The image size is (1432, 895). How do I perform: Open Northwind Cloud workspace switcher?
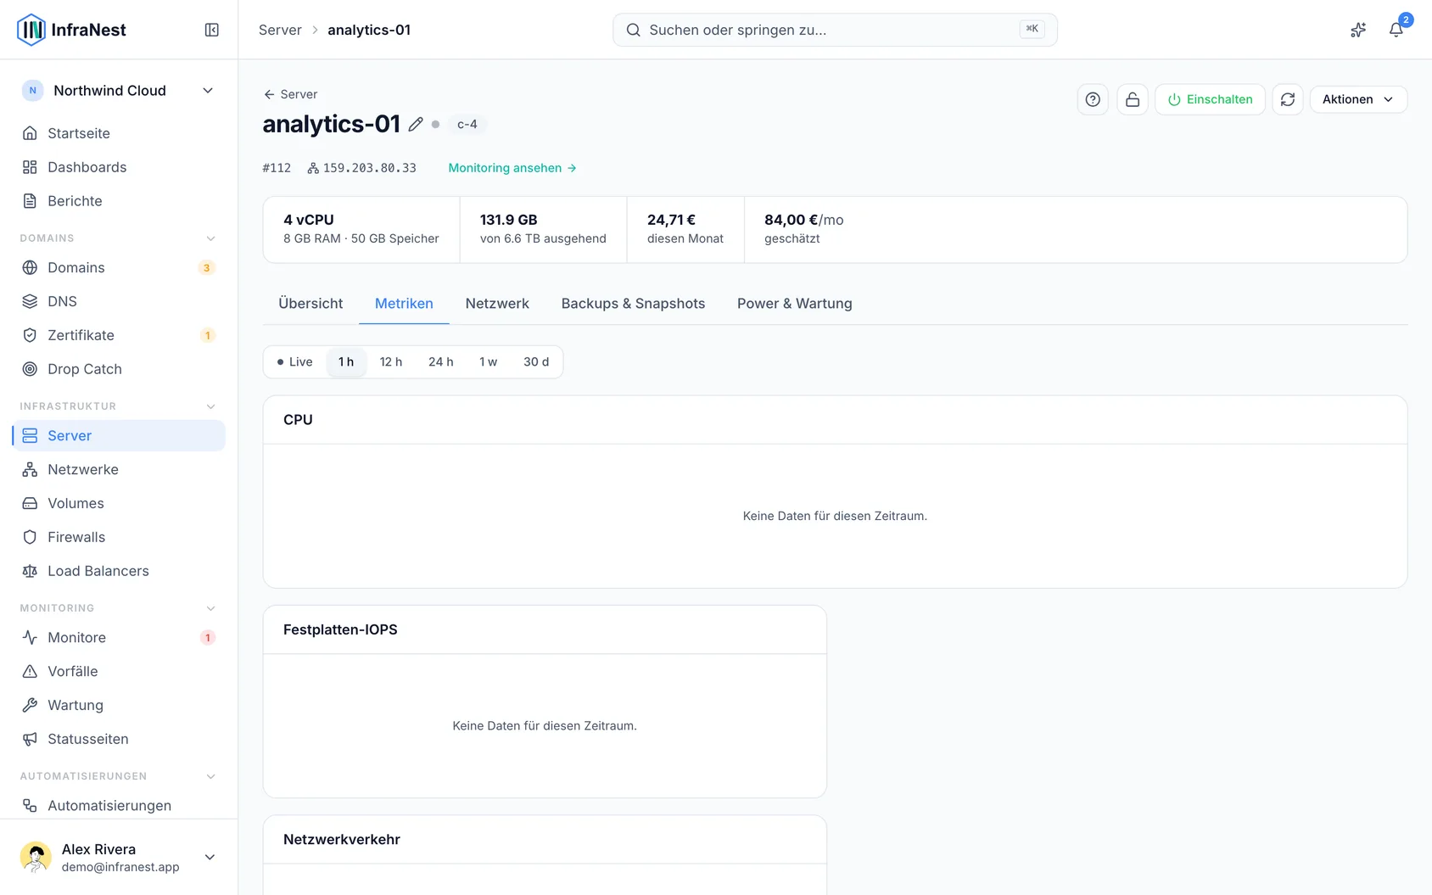click(119, 91)
